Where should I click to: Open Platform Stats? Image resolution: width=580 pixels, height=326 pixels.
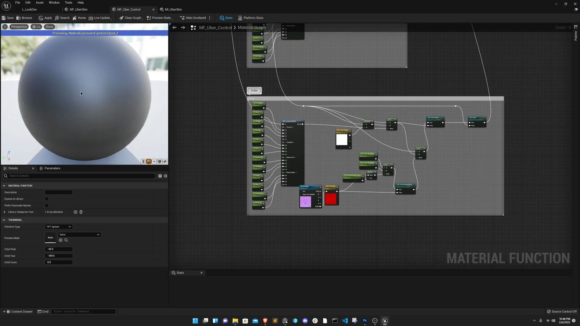(251, 18)
